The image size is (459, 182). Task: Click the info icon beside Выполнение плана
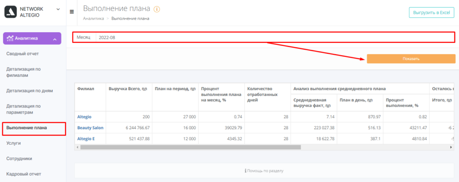(x=157, y=9)
